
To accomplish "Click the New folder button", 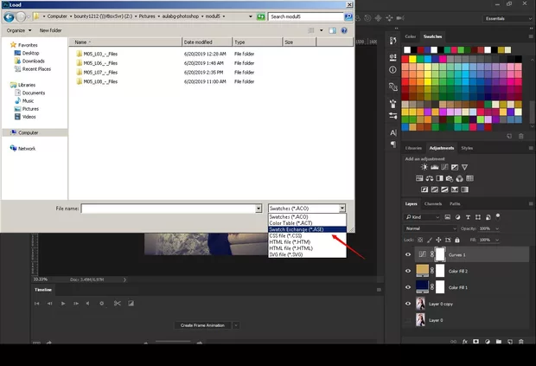I will 50,29.
